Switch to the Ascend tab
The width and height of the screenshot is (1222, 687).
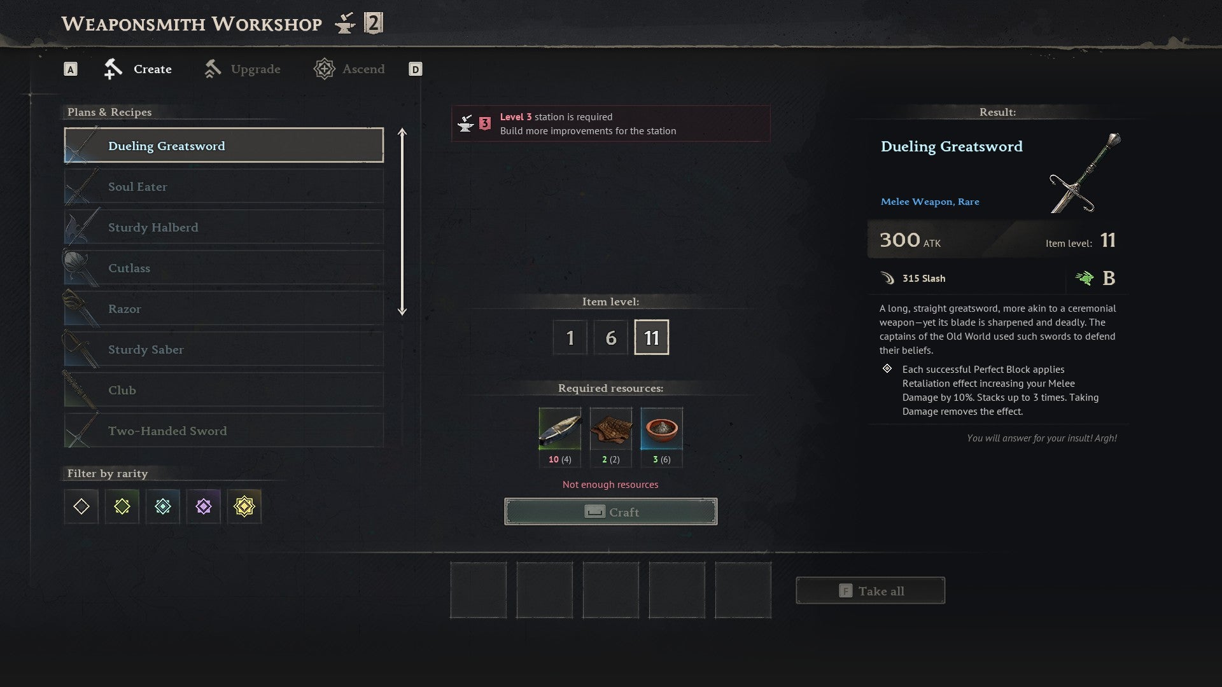(x=349, y=69)
